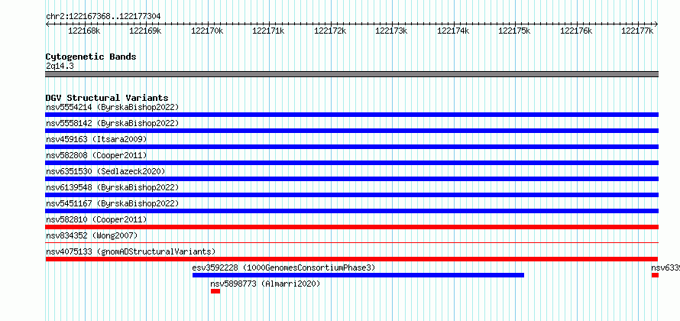
Task: Click the 122174k ruler tick label
Action: [x=453, y=31]
